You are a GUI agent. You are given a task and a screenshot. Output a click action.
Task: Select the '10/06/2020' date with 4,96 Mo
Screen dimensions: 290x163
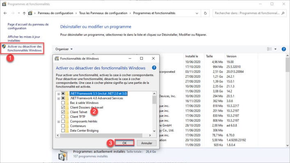click(x=193, y=62)
